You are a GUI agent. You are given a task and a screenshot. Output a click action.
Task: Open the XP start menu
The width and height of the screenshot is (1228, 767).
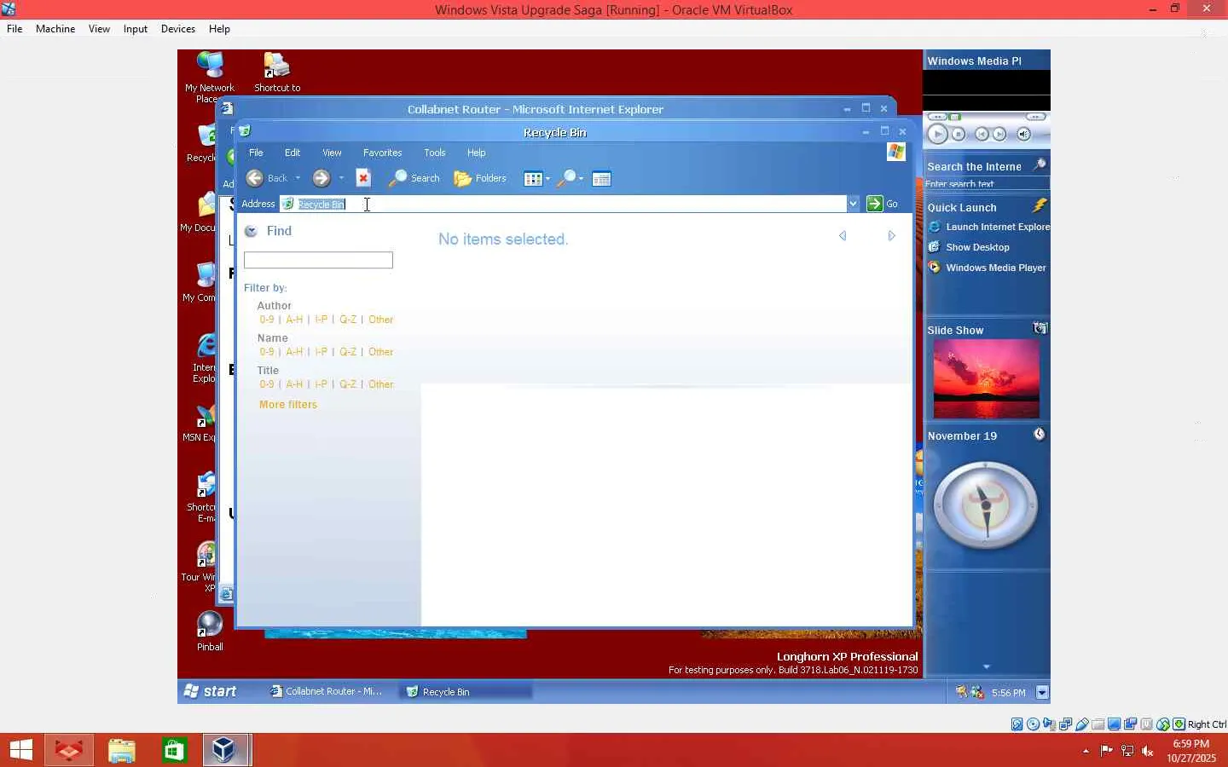tap(210, 691)
